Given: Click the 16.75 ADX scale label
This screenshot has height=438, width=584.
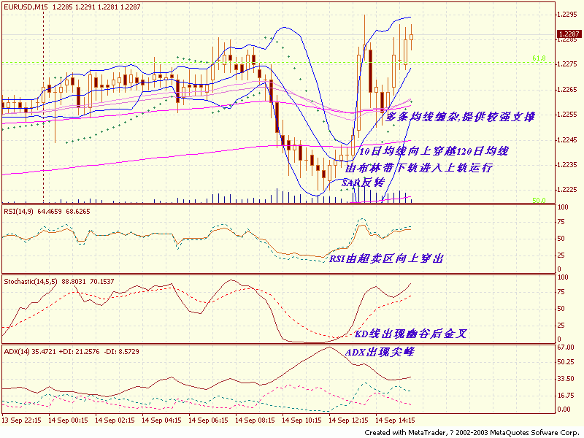Looking at the screenshot, I should click(x=565, y=396).
